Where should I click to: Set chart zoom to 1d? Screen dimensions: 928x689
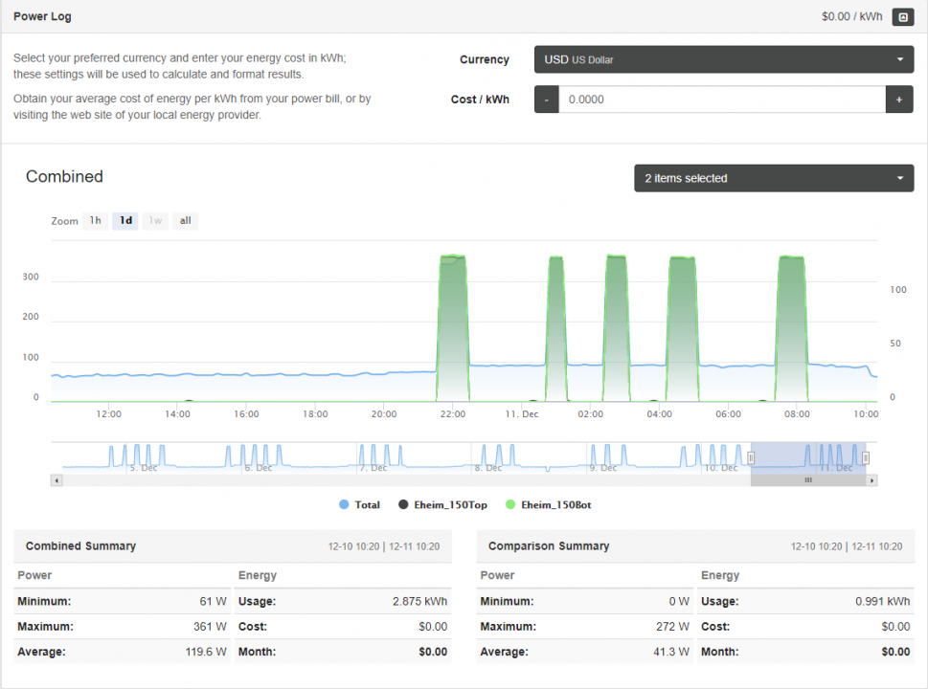(x=125, y=221)
